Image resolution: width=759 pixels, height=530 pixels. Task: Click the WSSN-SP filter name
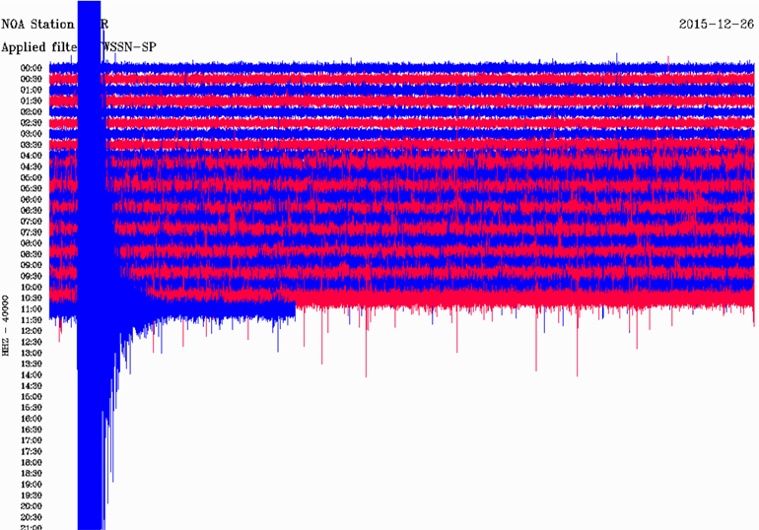129,46
